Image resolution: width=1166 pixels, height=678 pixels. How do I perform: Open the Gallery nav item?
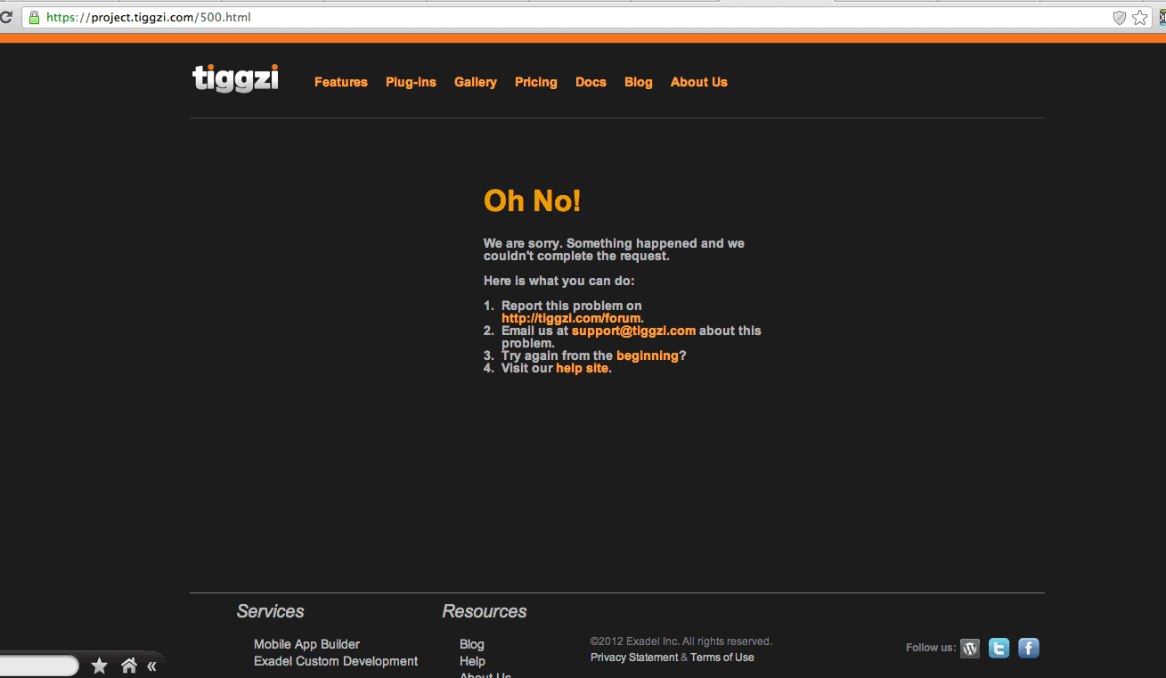pos(475,82)
